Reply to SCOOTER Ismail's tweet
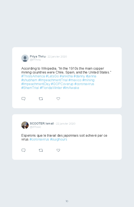134x207 pixels. 23,150
